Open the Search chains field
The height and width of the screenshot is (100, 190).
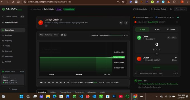point(13,17)
